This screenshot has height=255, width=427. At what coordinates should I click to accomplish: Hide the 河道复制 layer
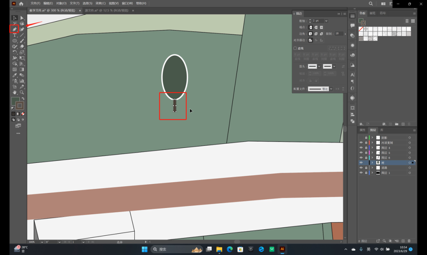(361, 143)
